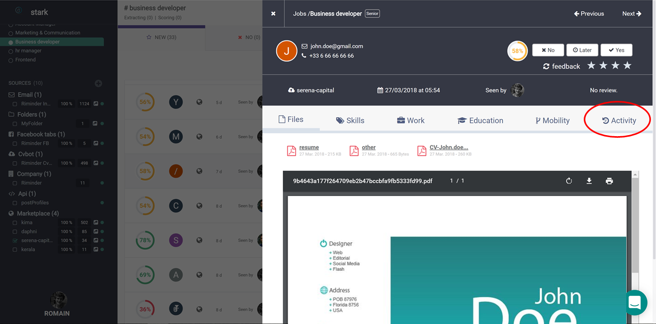Toggle the kima source checkbox

pos(15,223)
